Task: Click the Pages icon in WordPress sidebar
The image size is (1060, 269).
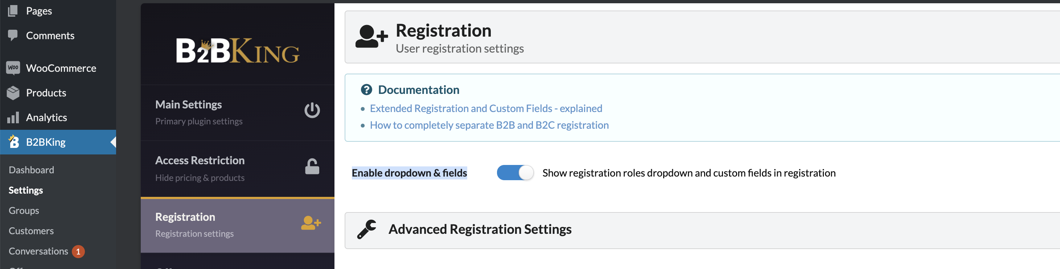Action: coord(13,11)
